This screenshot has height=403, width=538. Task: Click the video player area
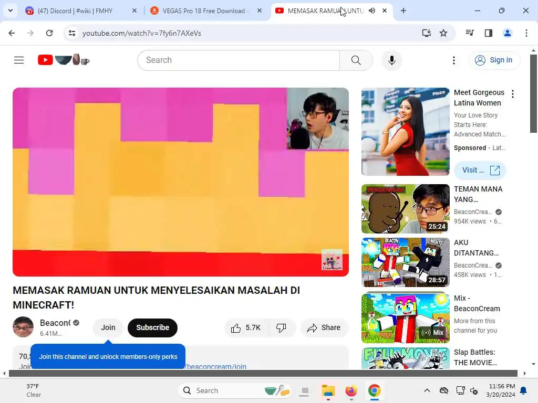pos(181,182)
